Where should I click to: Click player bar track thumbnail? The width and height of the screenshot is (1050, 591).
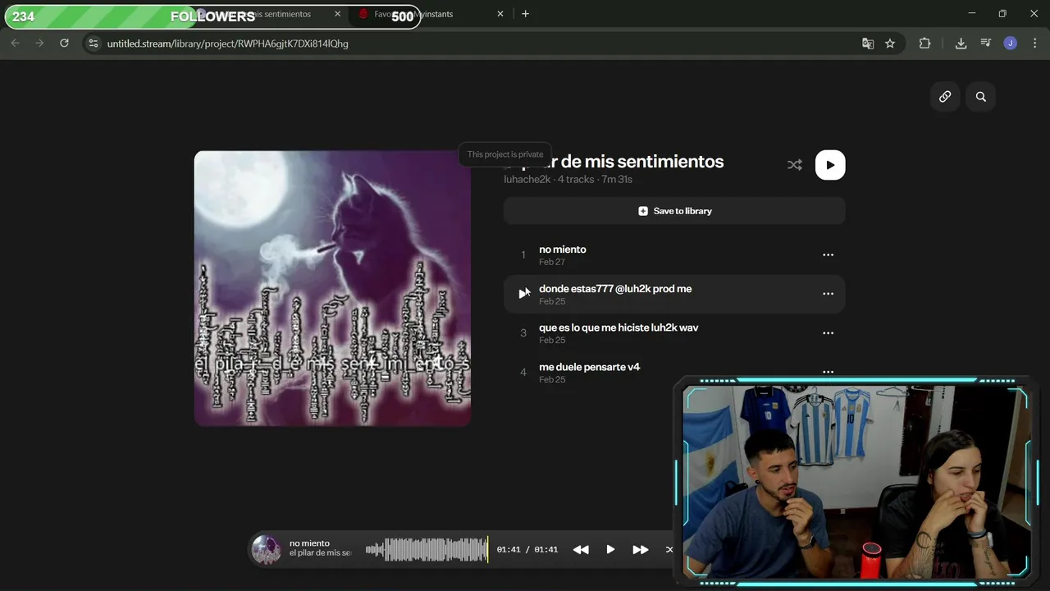coord(266,549)
